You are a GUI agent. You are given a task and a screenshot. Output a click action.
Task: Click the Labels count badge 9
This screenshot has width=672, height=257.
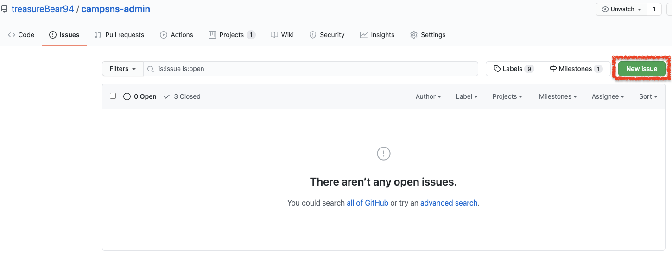tap(529, 69)
